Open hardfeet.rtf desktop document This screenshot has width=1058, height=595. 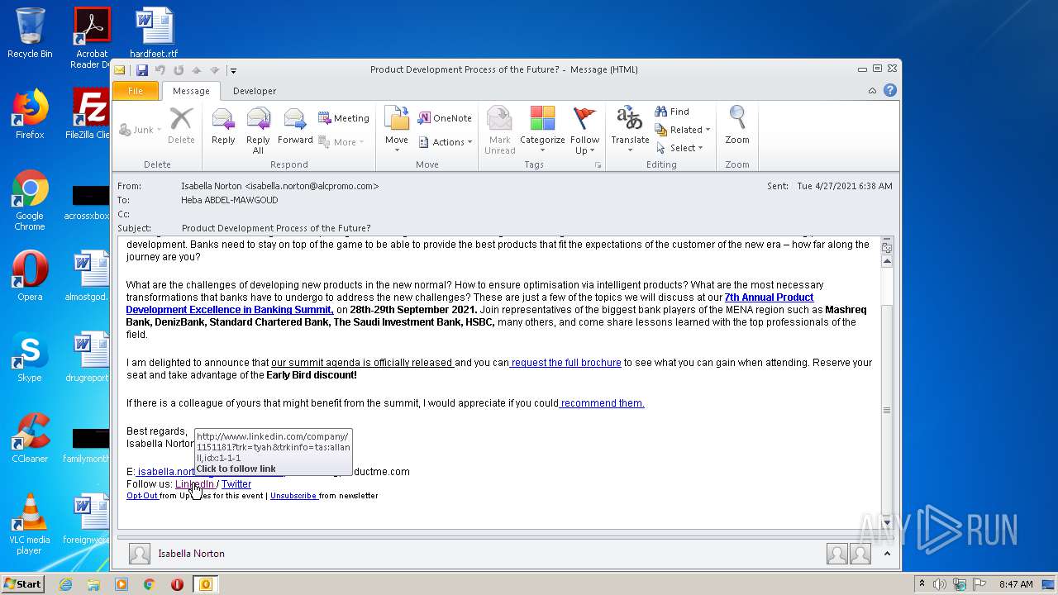[x=154, y=33]
